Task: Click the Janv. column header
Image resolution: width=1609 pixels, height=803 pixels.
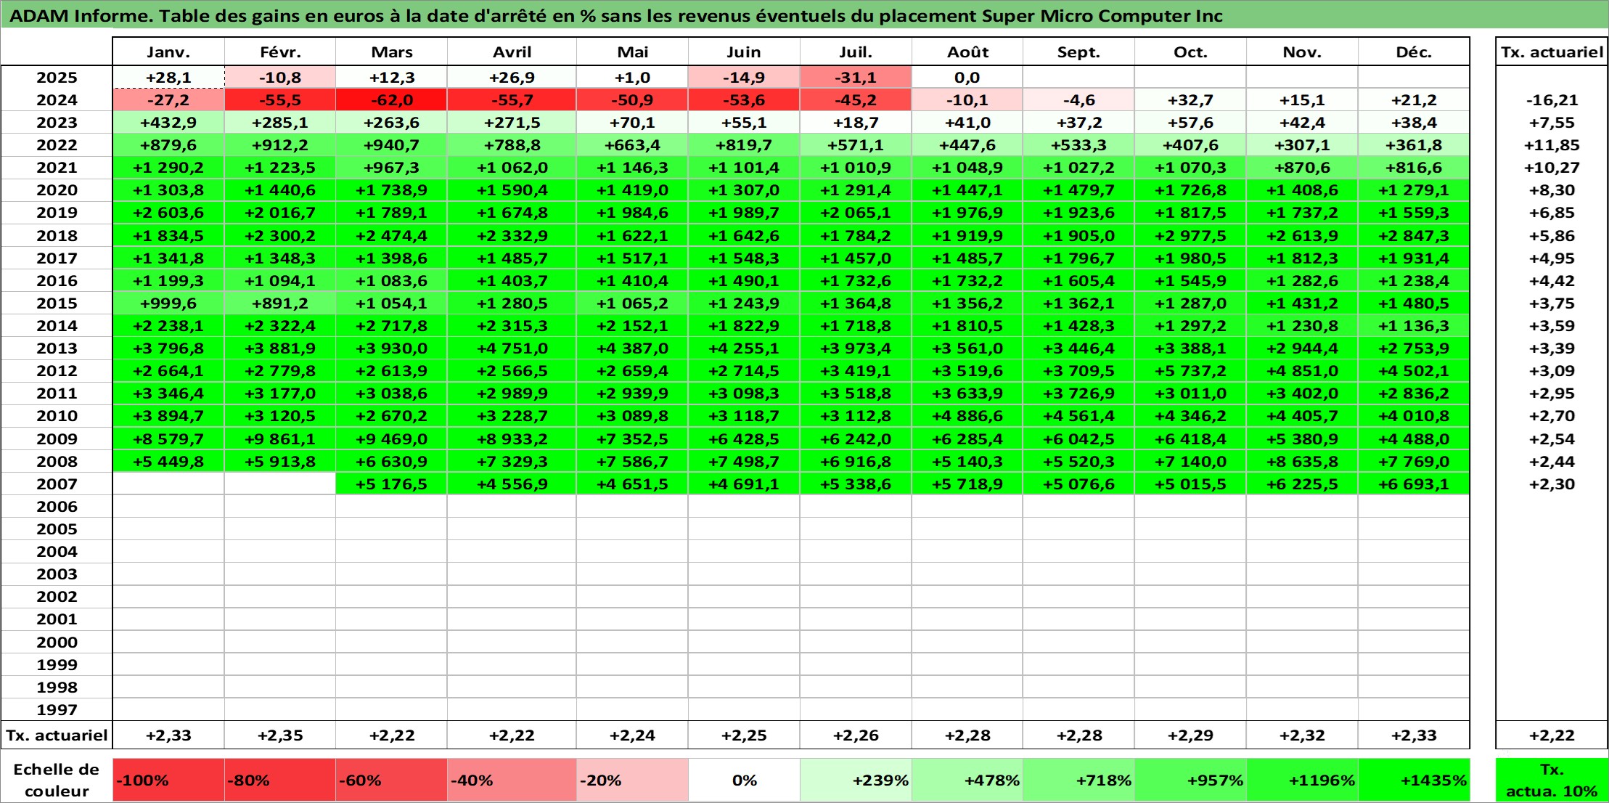Action: coord(168,52)
